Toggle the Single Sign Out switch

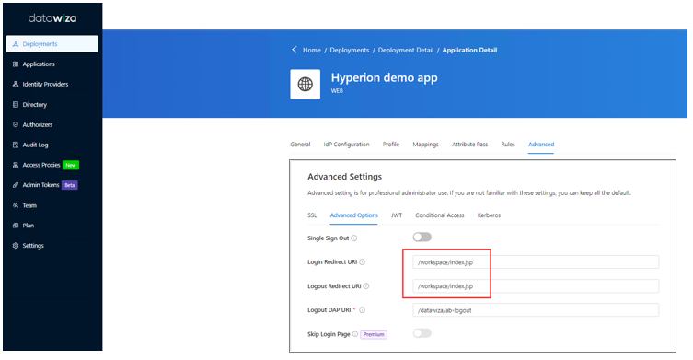422,237
